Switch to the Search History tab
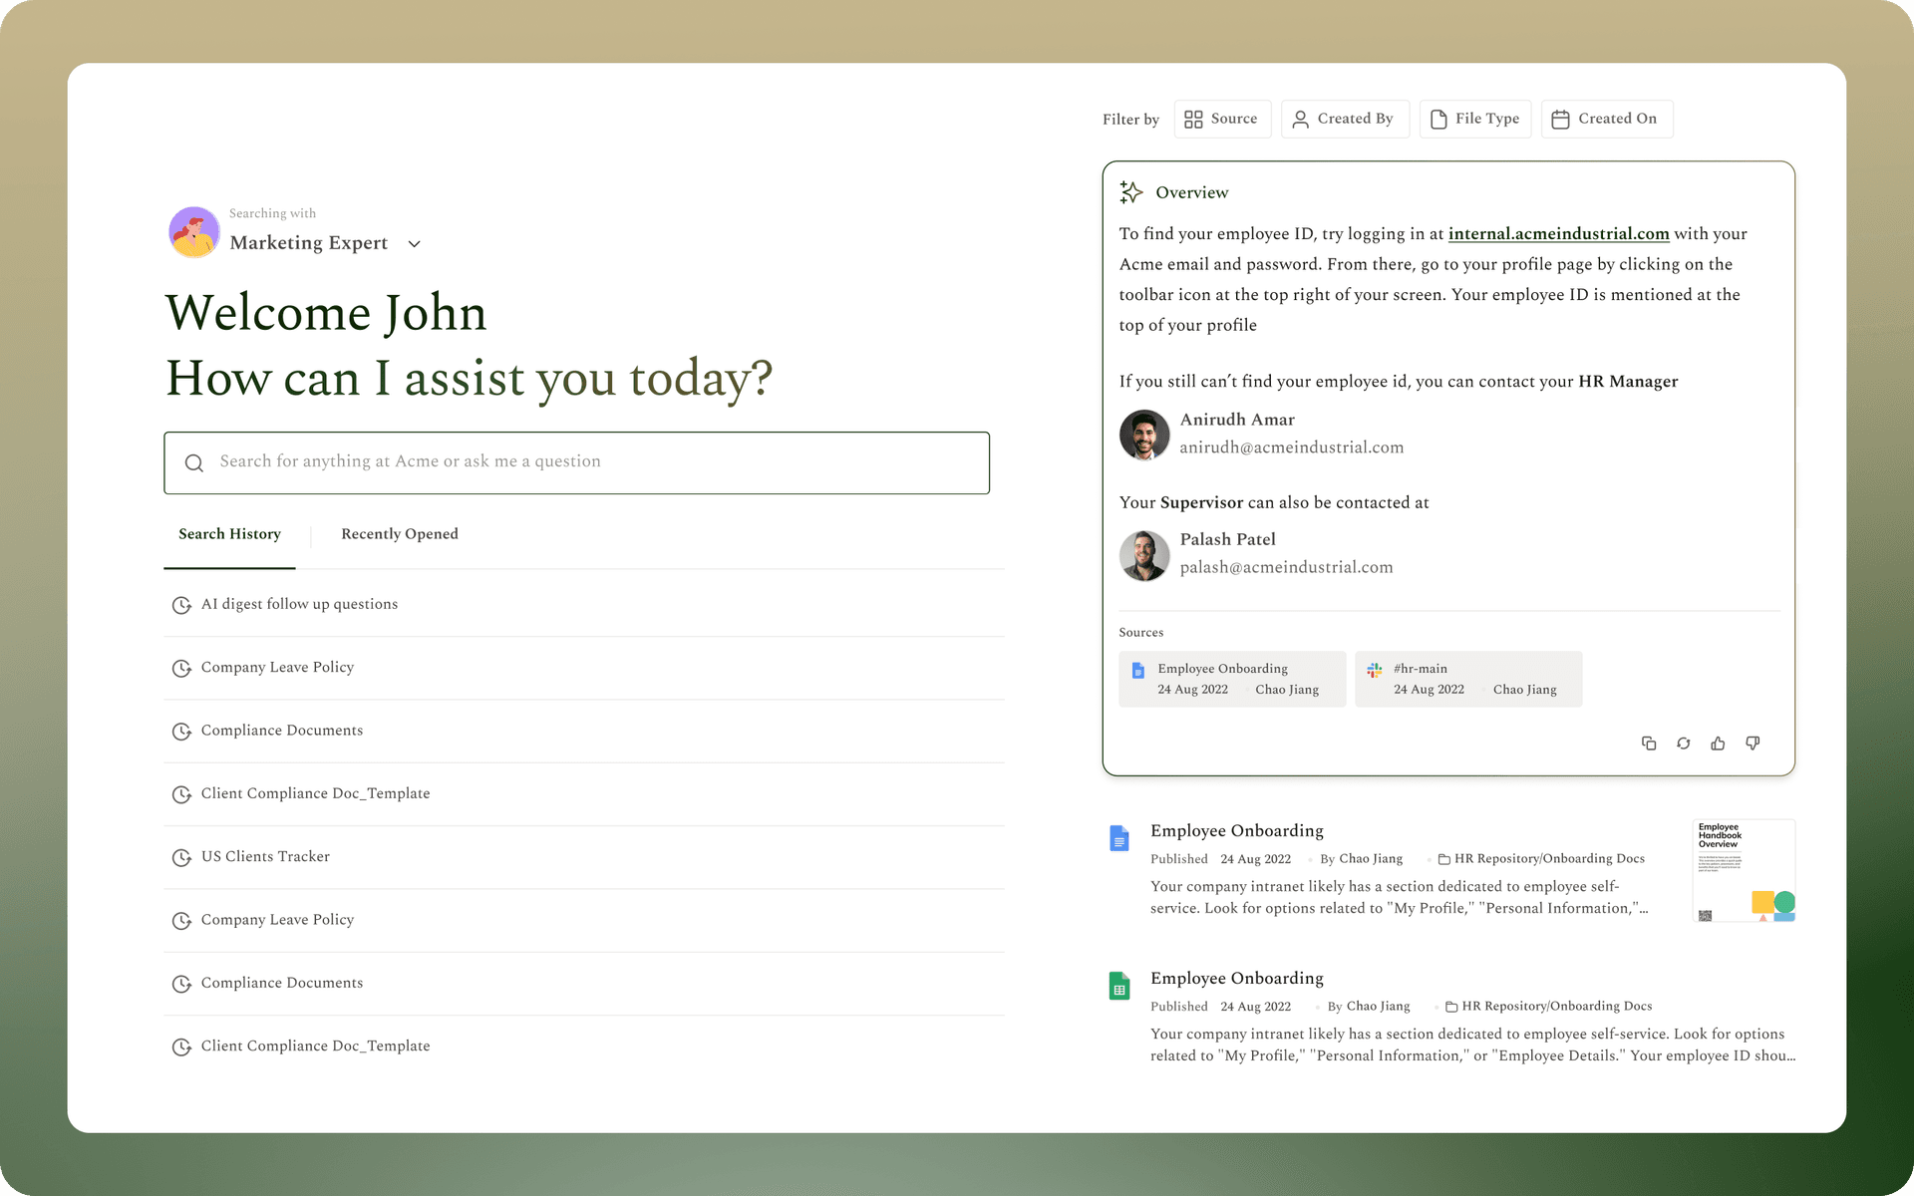1914x1196 pixels. [229, 534]
